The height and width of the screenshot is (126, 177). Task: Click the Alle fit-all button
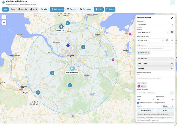point(44,9)
